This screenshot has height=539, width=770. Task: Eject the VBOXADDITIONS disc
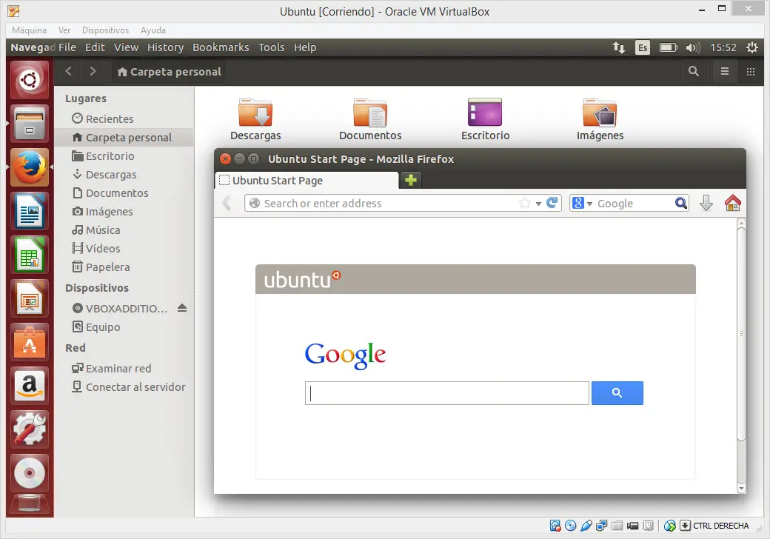(182, 308)
